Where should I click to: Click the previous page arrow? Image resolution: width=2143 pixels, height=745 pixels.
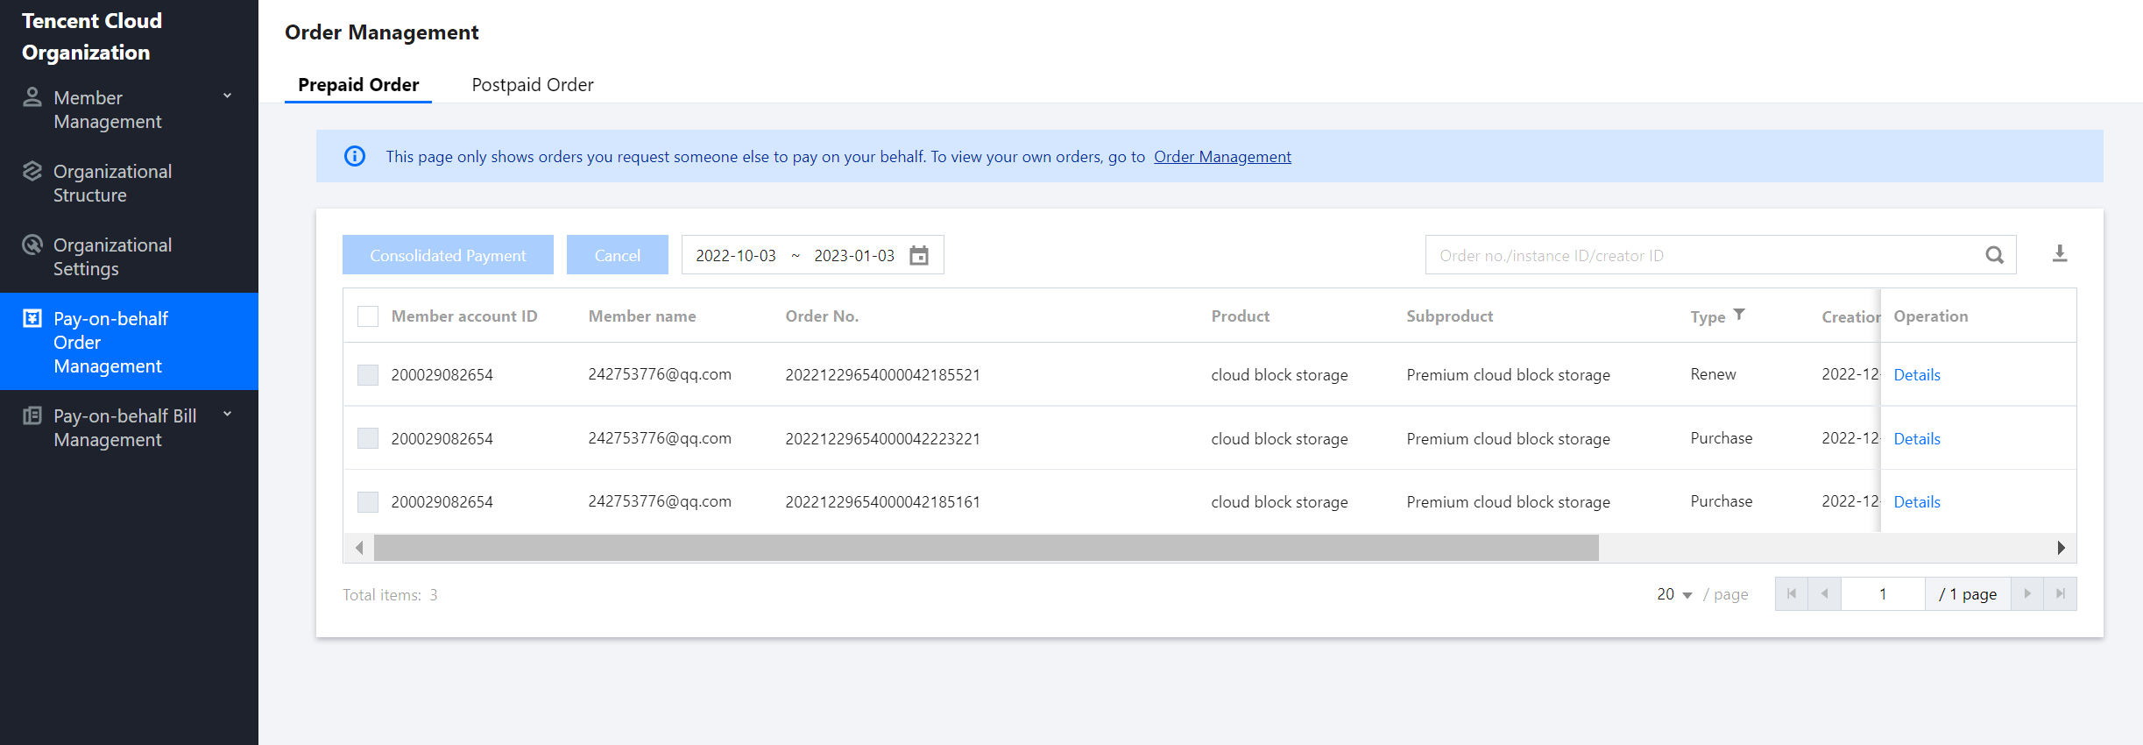click(x=1825, y=594)
